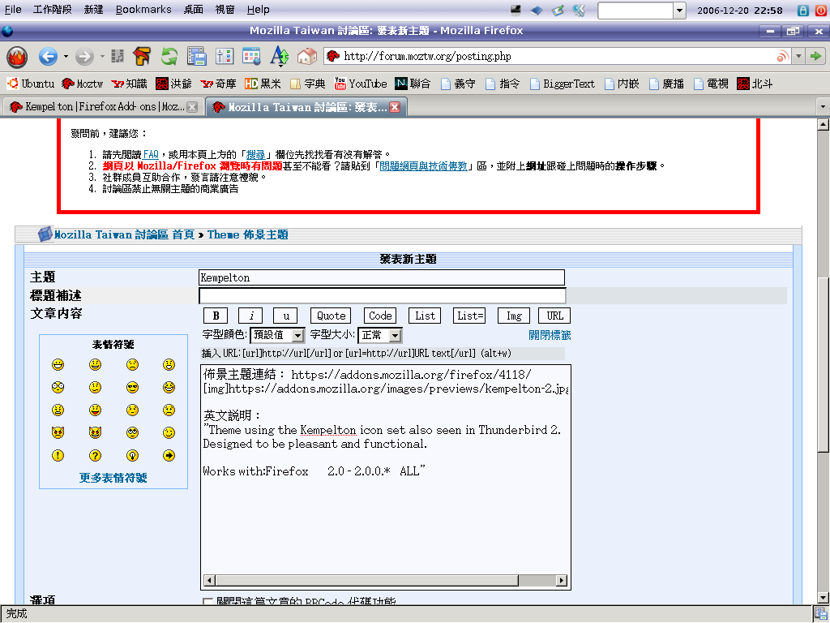
Task: Open the Help menu
Action: pos(259,10)
